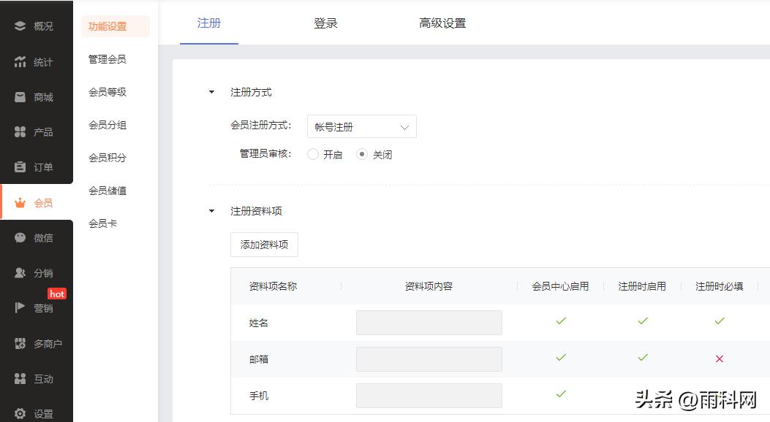The width and height of the screenshot is (770, 422).
Task: Enable 开启 for 管理员审核
Action: (x=313, y=154)
